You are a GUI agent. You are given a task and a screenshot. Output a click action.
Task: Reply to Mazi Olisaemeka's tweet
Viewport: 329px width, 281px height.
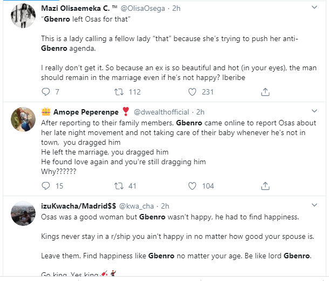(x=46, y=92)
